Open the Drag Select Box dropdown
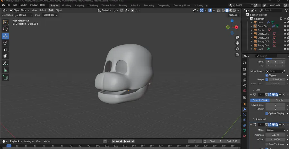 (x=50, y=15)
